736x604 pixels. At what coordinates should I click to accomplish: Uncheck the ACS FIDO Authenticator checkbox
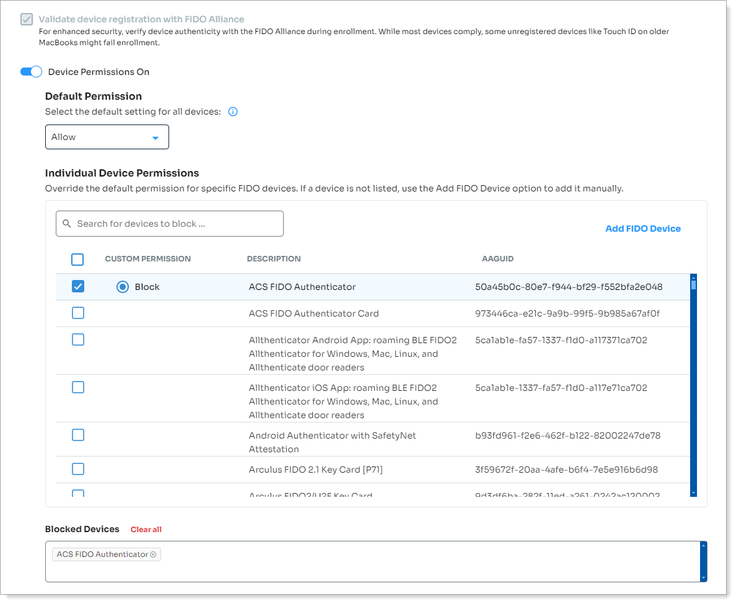click(78, 286)
